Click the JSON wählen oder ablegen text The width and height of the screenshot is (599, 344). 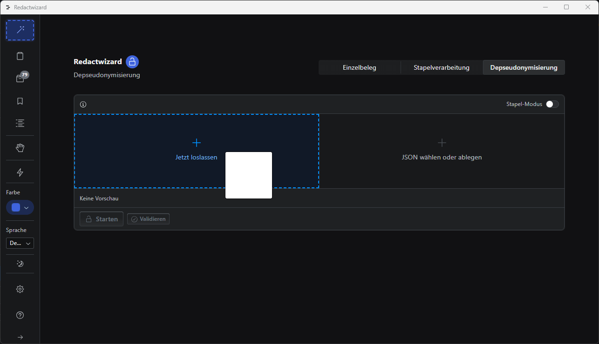coord(442,157)
